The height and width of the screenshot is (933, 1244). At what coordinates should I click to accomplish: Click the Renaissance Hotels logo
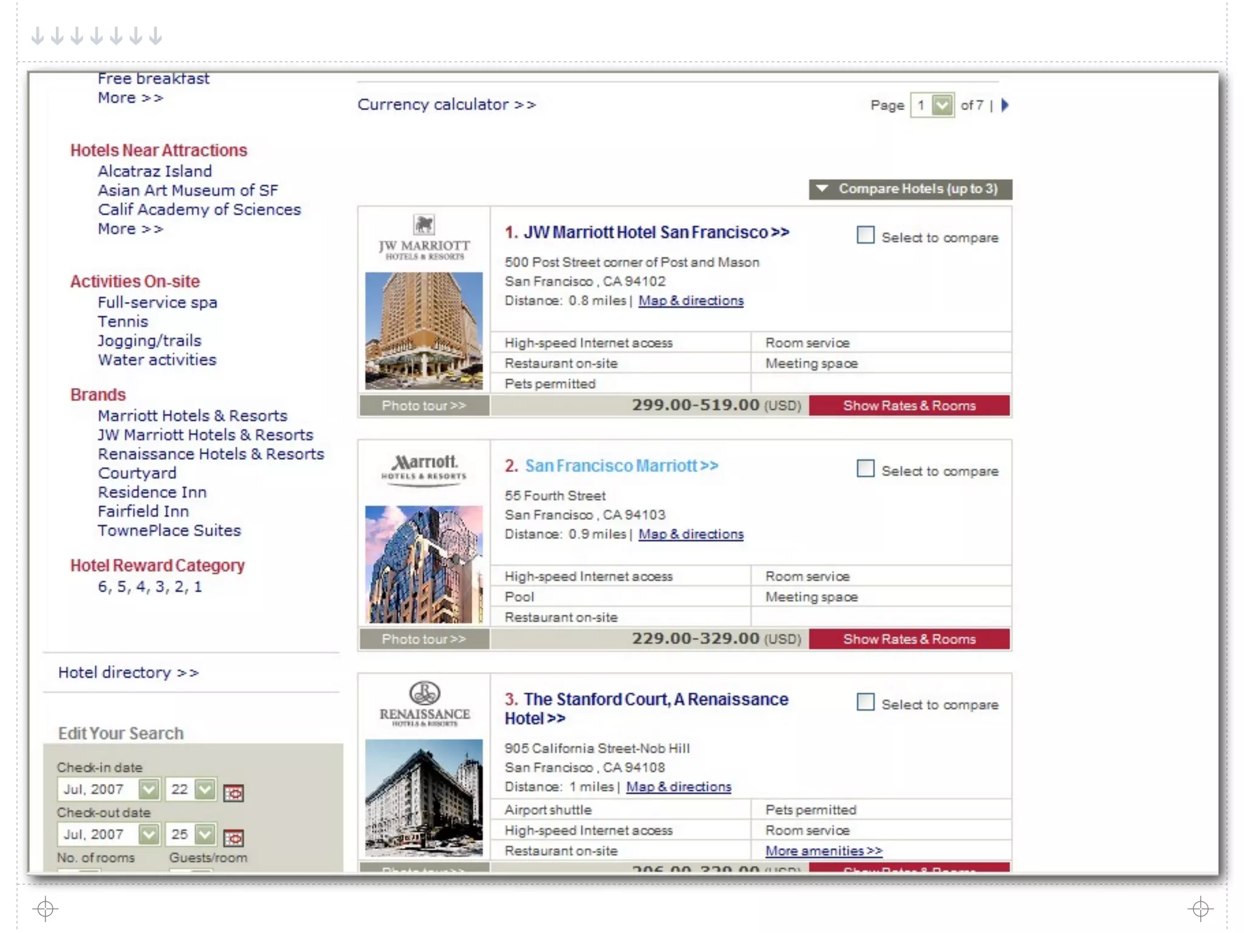tap(424, 703)
